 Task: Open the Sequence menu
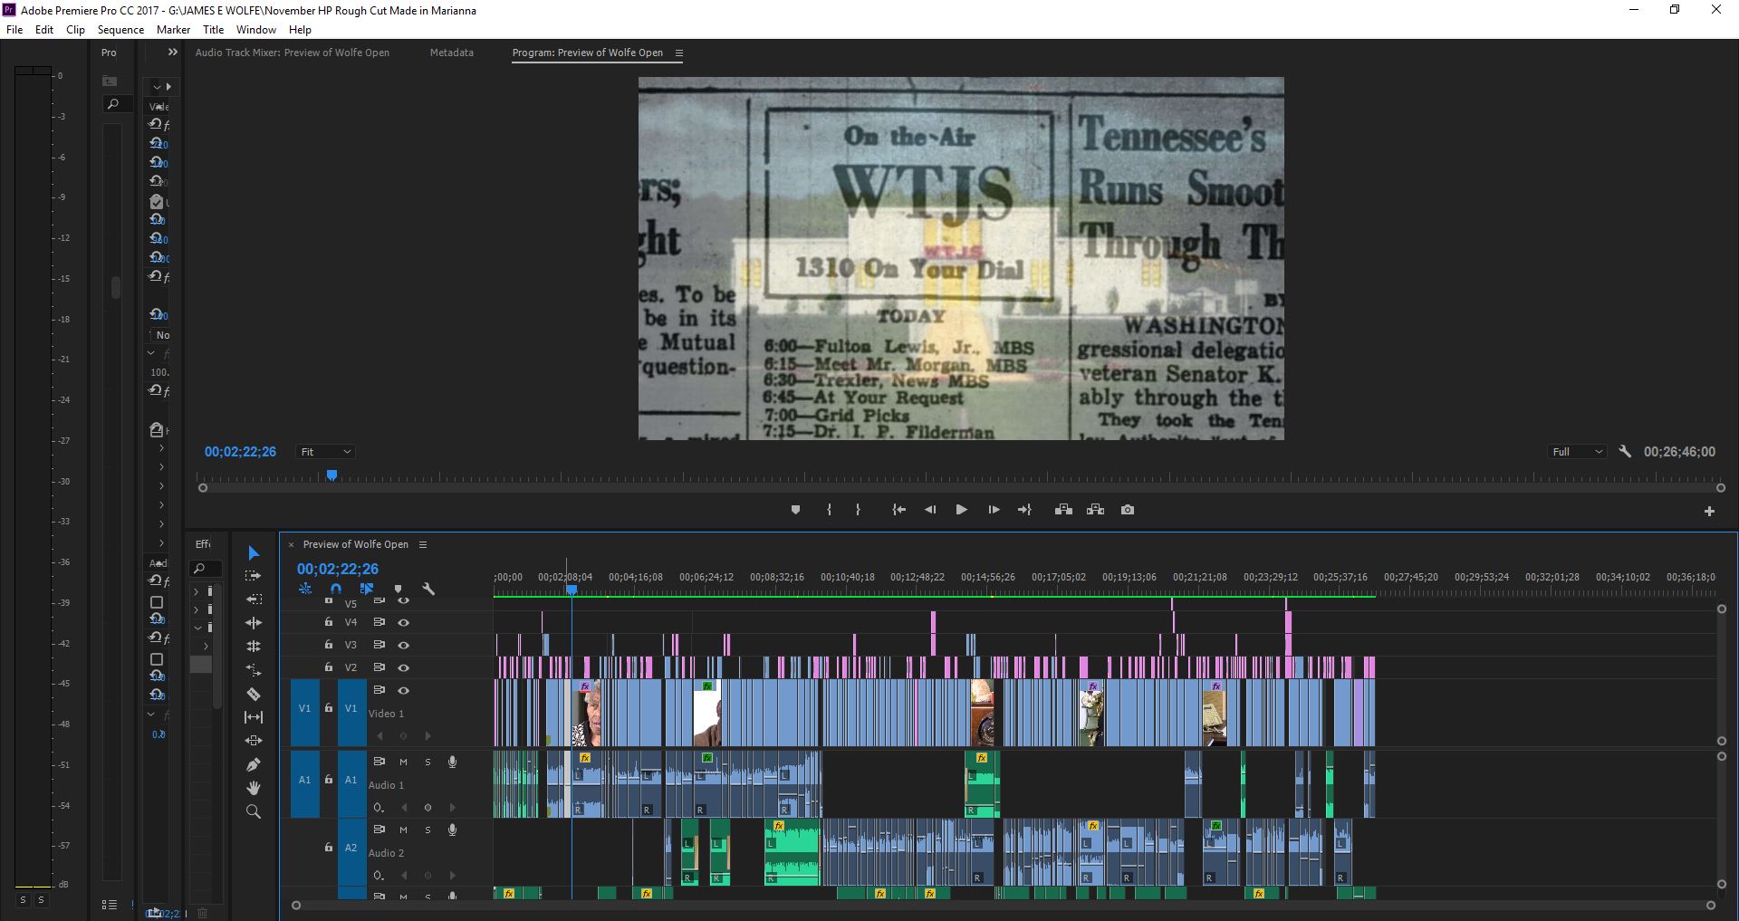point(120,29)
